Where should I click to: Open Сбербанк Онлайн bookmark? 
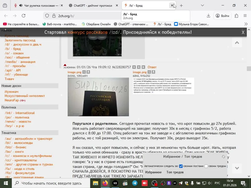pyautogui.click(x=96, y=24)
